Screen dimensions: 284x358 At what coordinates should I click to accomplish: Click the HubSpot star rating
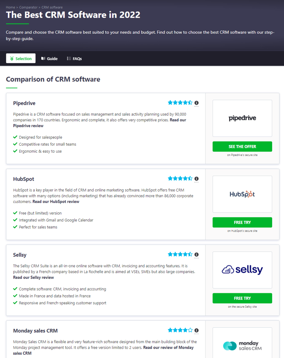tap(180, 179)
